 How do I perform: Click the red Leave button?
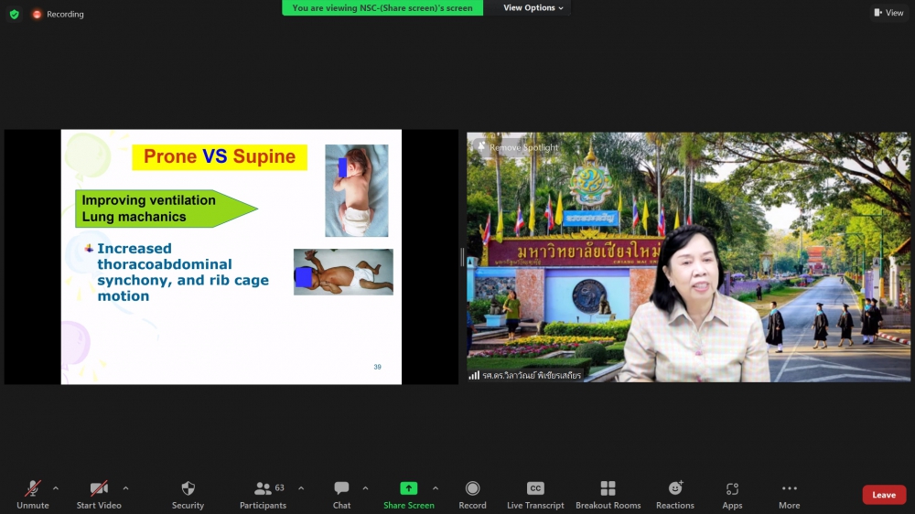[883, 495]
